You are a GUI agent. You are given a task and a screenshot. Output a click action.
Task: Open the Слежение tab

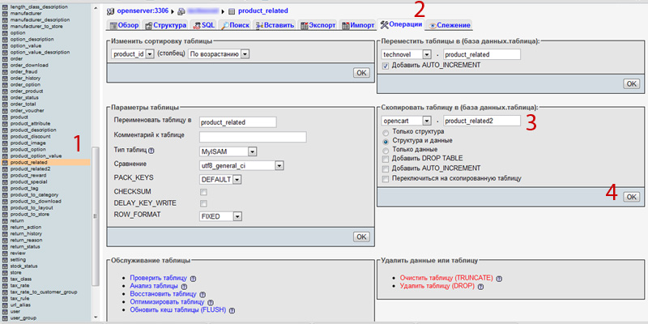coord(449,25)
